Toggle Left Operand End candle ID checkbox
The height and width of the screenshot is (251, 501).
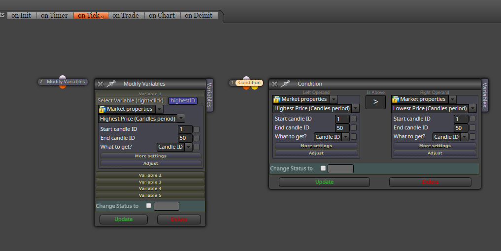click(354, 128)
